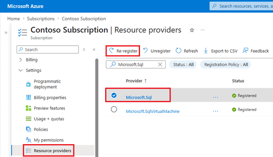The height and width of the screenshot is (157, 273).
Task: Export providers list to CSV
Action: [220, 51]
